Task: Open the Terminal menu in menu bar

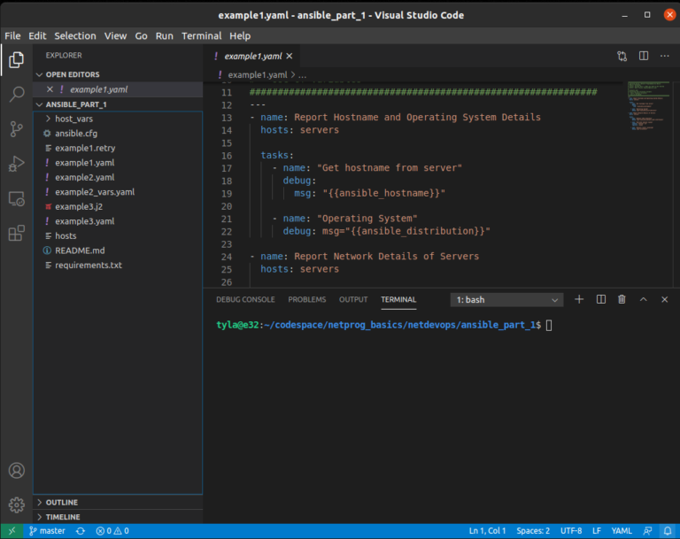Action: pyautogui.click(x=201, y=35)
